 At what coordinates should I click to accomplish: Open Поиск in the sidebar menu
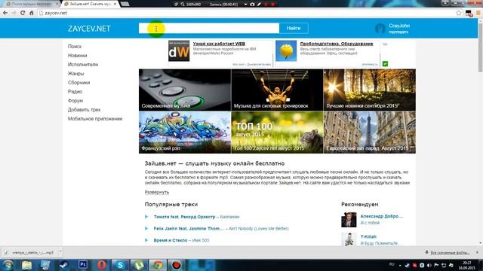pos(75,47)
